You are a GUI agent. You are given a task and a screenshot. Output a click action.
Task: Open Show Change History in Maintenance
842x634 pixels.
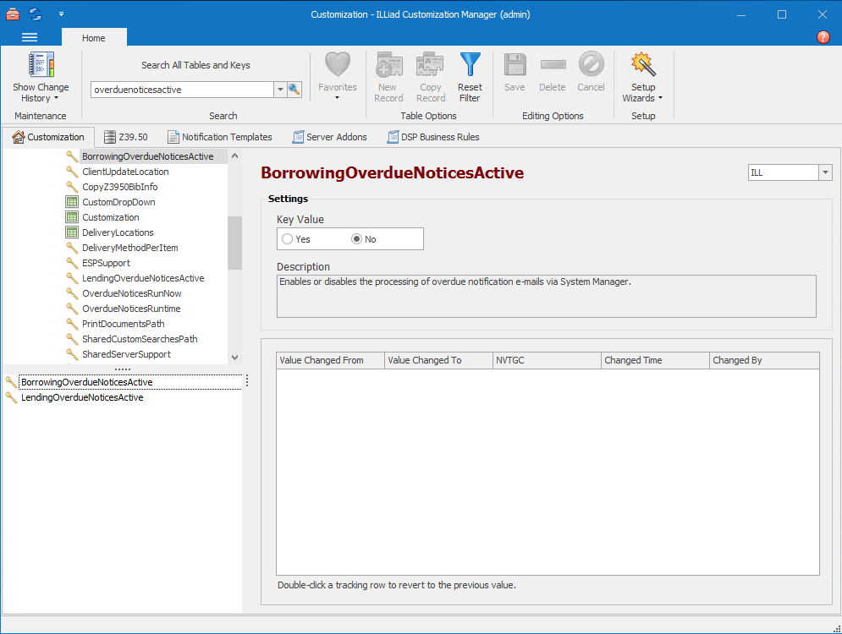pyautogui.click(x=41, y=77)
